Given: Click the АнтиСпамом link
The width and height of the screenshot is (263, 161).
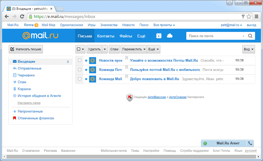Looking at the screenshot, I should click(x=178, y=97).
